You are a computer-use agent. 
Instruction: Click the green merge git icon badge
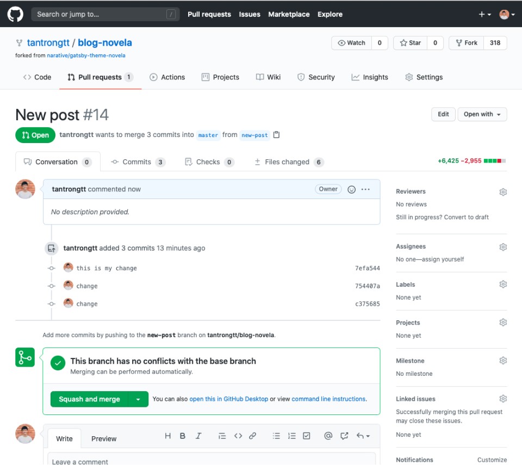[x=25, y=357]
